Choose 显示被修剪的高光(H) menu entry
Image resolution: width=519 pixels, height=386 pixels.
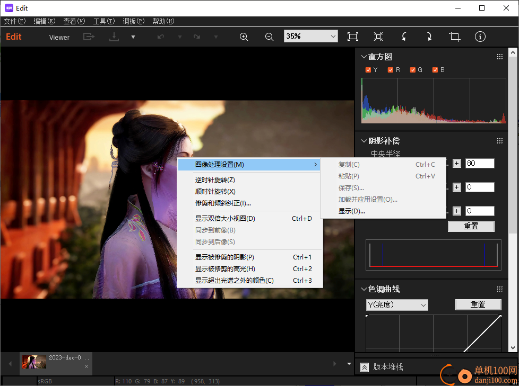(249, 269)
